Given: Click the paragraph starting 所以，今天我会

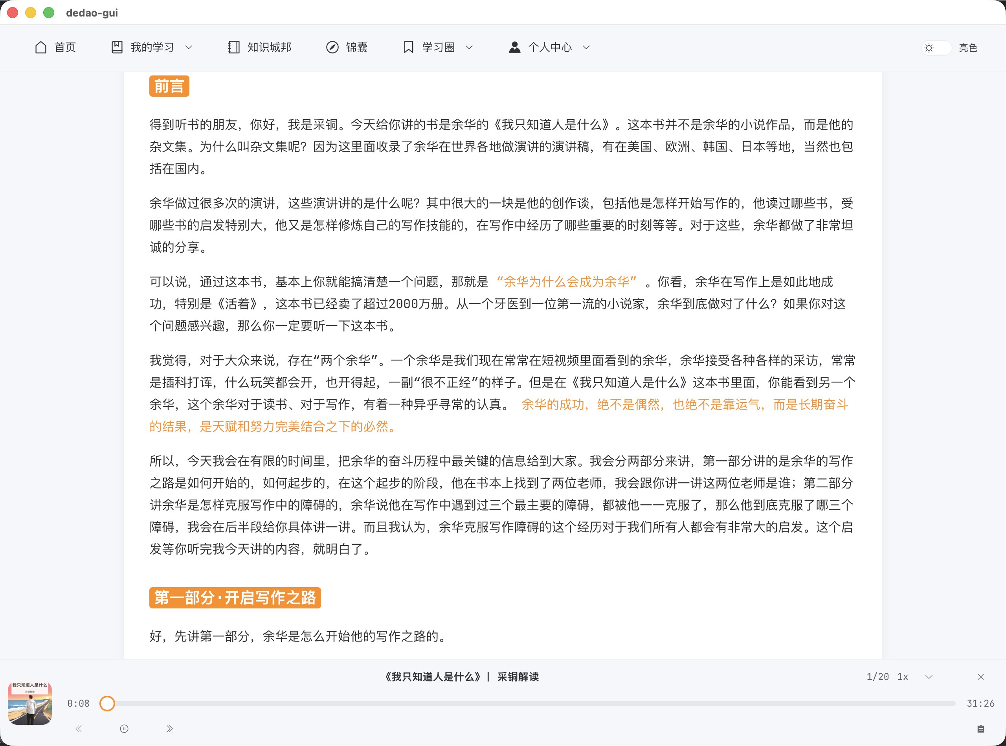Looking at the screenshot, I should pos(501,505).
